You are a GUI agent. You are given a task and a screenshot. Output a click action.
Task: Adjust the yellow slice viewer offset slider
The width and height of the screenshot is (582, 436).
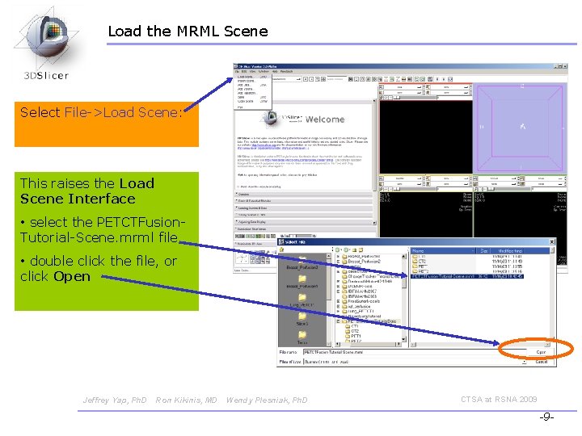(x=415, y=189)
